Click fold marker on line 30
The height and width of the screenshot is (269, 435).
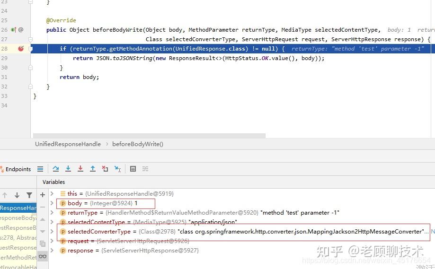[x=30, y=68]
